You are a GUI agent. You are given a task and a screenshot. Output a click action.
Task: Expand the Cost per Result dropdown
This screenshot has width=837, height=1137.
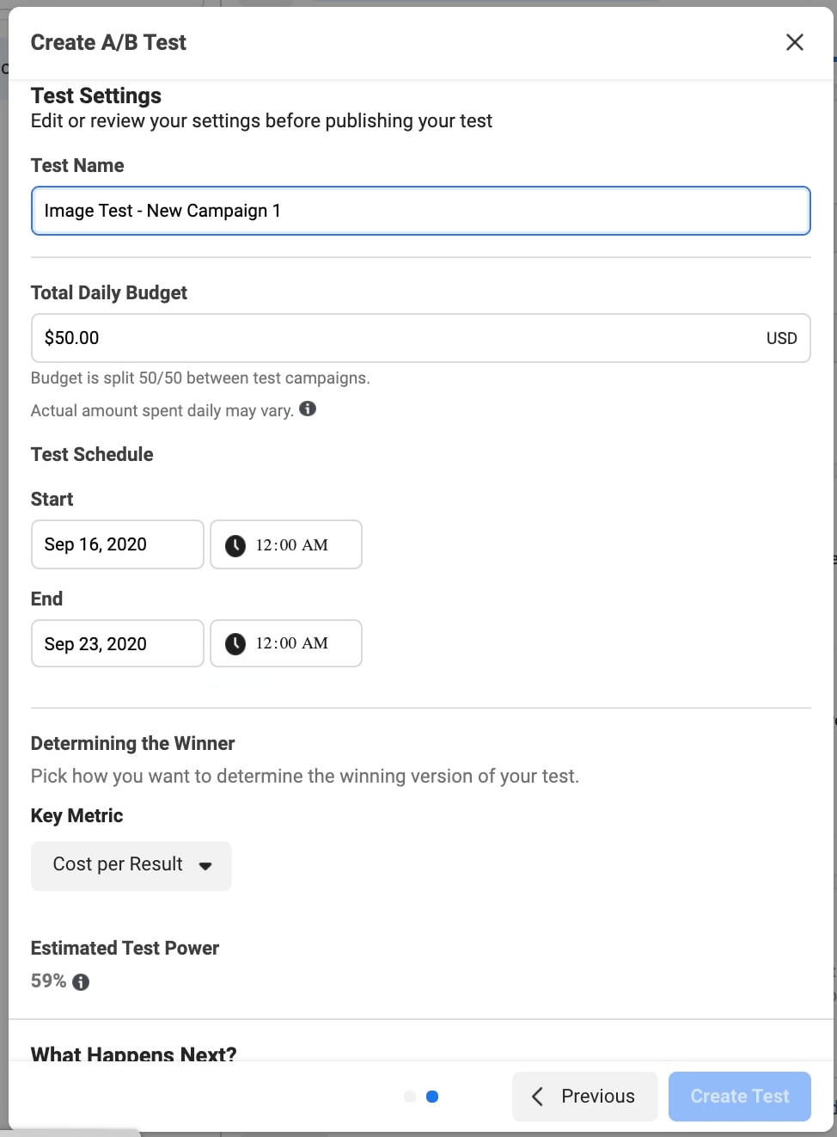(131, 865)
